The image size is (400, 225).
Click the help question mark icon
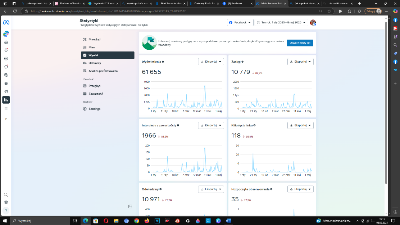coord(6,211)
